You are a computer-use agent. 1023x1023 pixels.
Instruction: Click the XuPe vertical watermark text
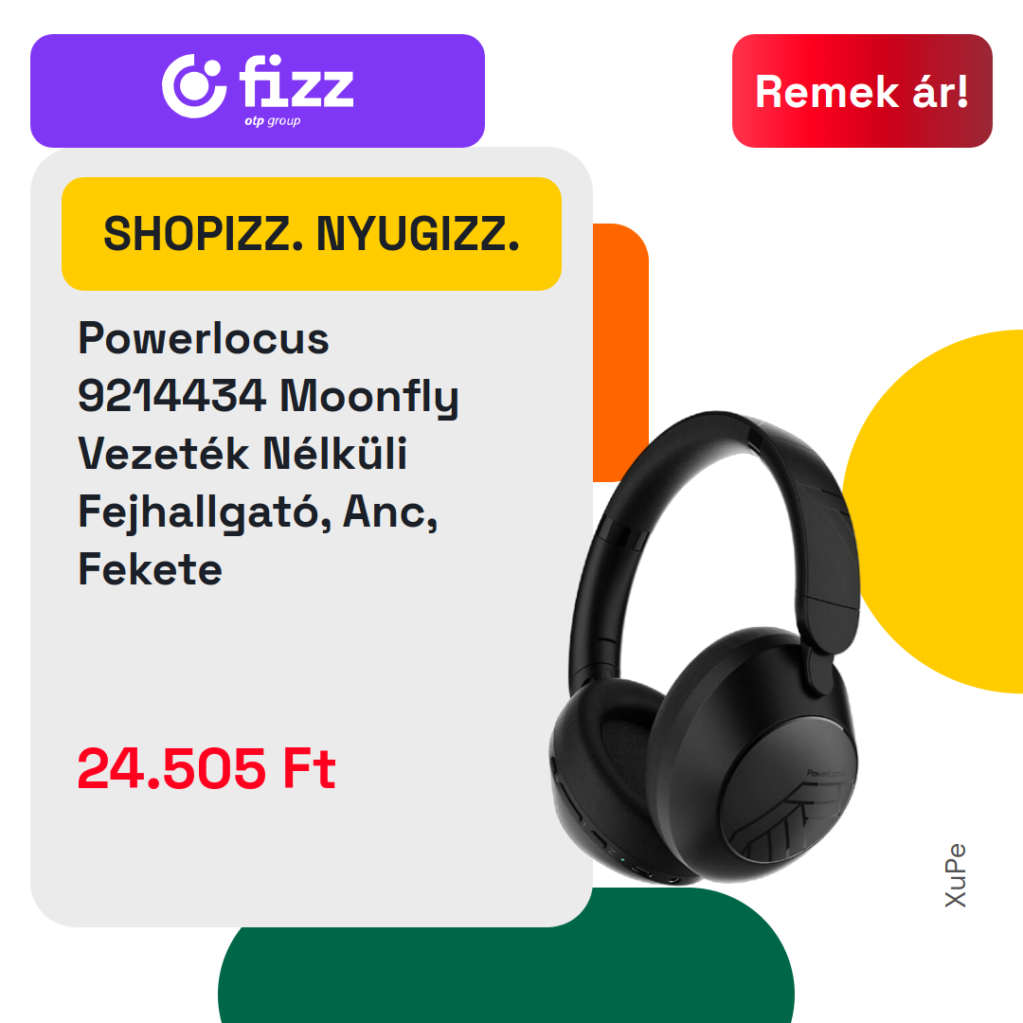point(956,875)
